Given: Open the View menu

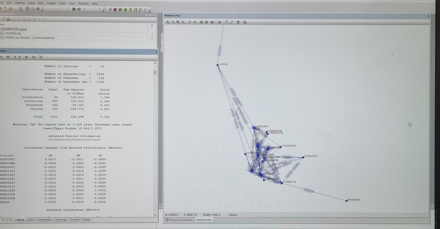Looking at the screenshot, I should (72, 4).
